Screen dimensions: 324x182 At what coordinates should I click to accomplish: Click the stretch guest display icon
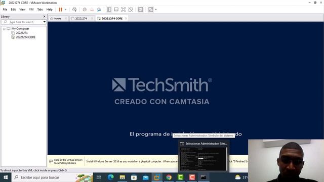[151, 10]
